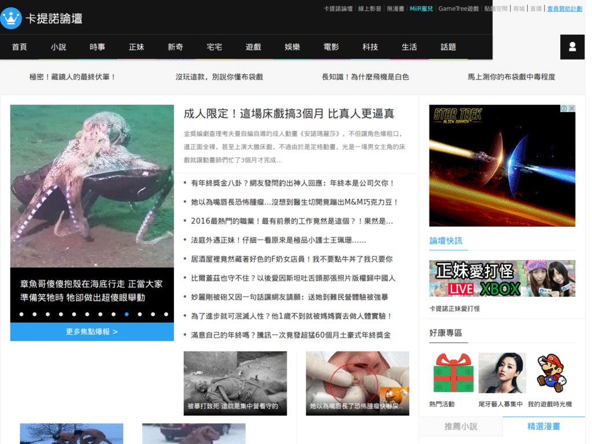
Task: Open the user account icon
Action: (x=572, y=47)
